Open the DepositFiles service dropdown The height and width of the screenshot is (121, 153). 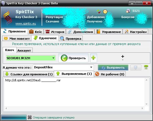(x=64, y=67)
